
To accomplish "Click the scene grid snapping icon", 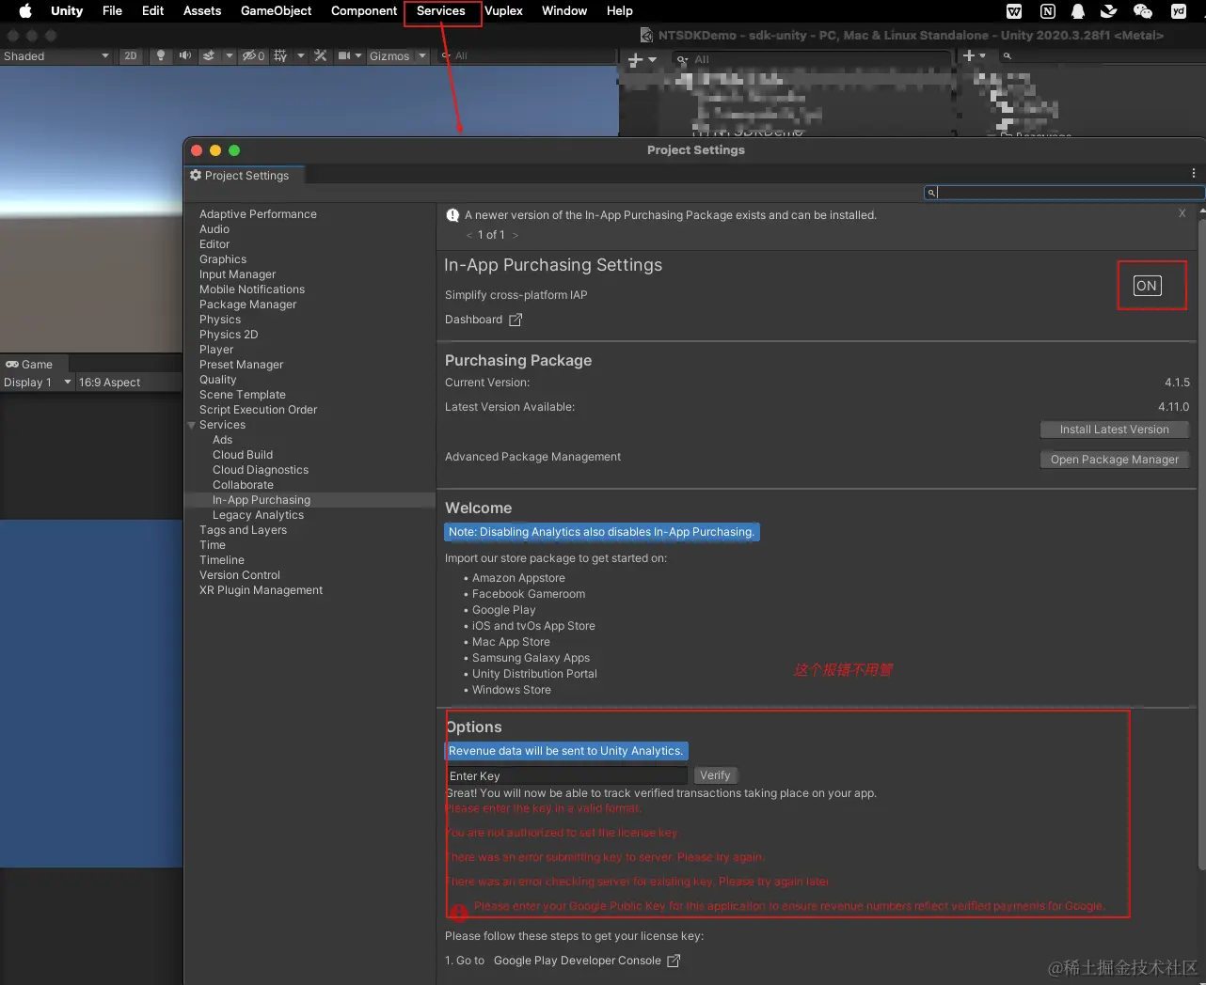I will pyautogui.click(x=280, y=56).
